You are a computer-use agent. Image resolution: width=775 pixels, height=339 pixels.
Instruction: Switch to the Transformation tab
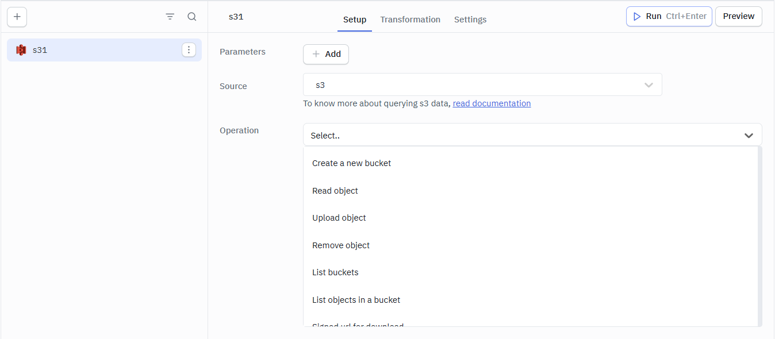pyautogui.click(x=410, y=19)
